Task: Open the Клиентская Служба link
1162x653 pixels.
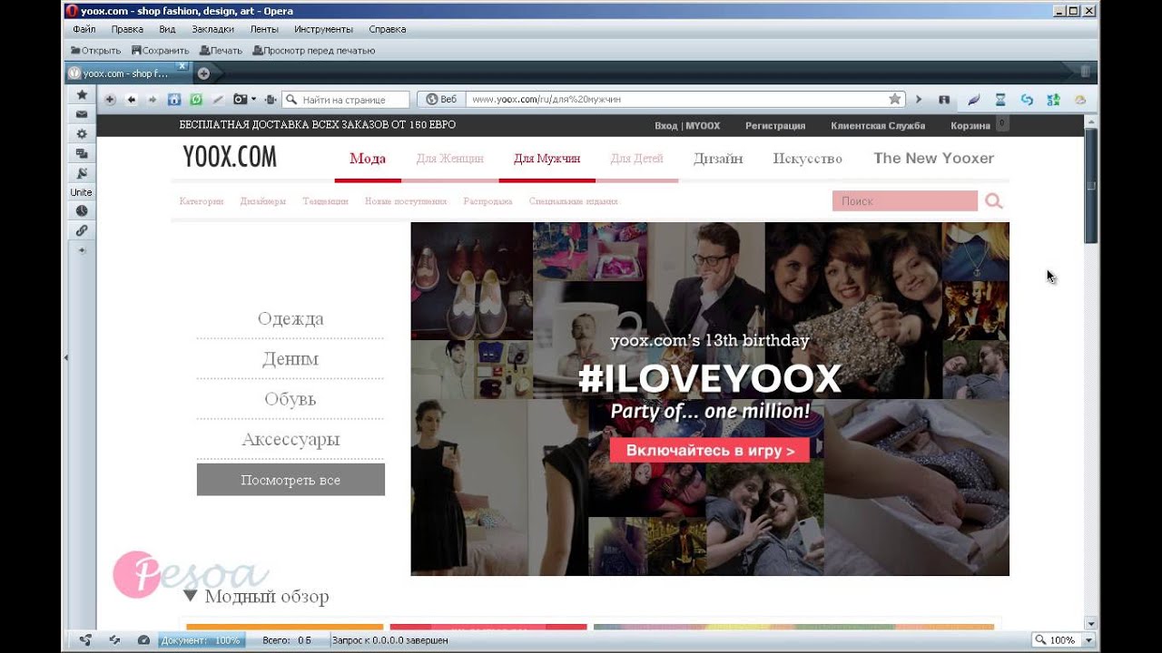Action: click(x=878, y=126)
